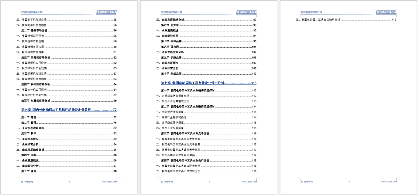The image size is (418, 195).
Task: Click 智研咨询 footer logo on page 3
Action: [28, 181]
